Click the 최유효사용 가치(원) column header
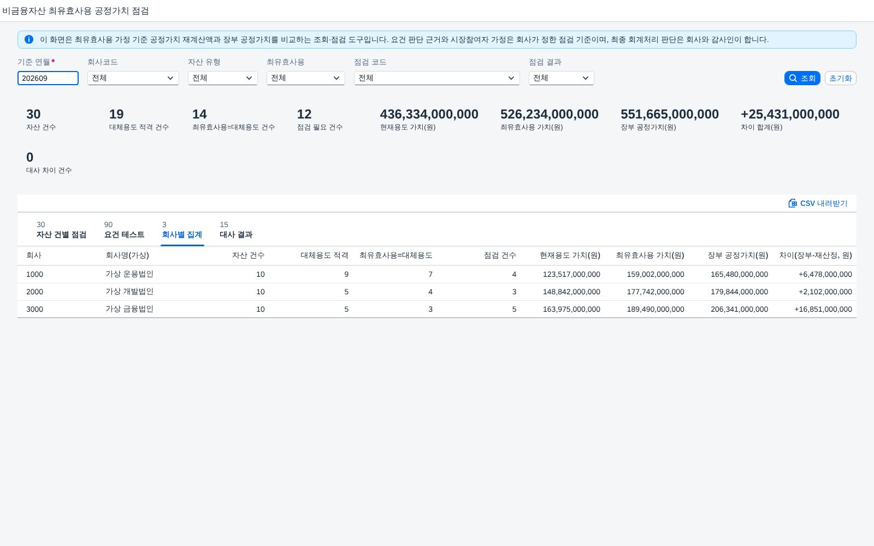Screen dimensions: 874x546 pos(650,256)
